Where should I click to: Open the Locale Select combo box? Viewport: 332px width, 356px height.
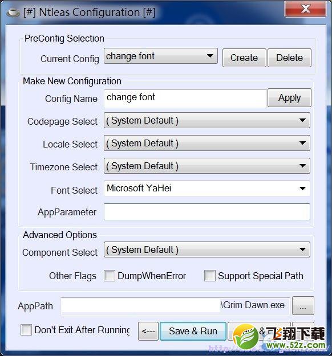[207, 143]
